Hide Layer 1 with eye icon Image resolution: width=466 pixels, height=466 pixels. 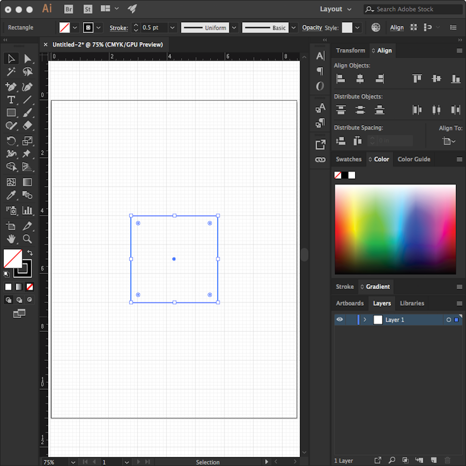click(x=340, y=320)
